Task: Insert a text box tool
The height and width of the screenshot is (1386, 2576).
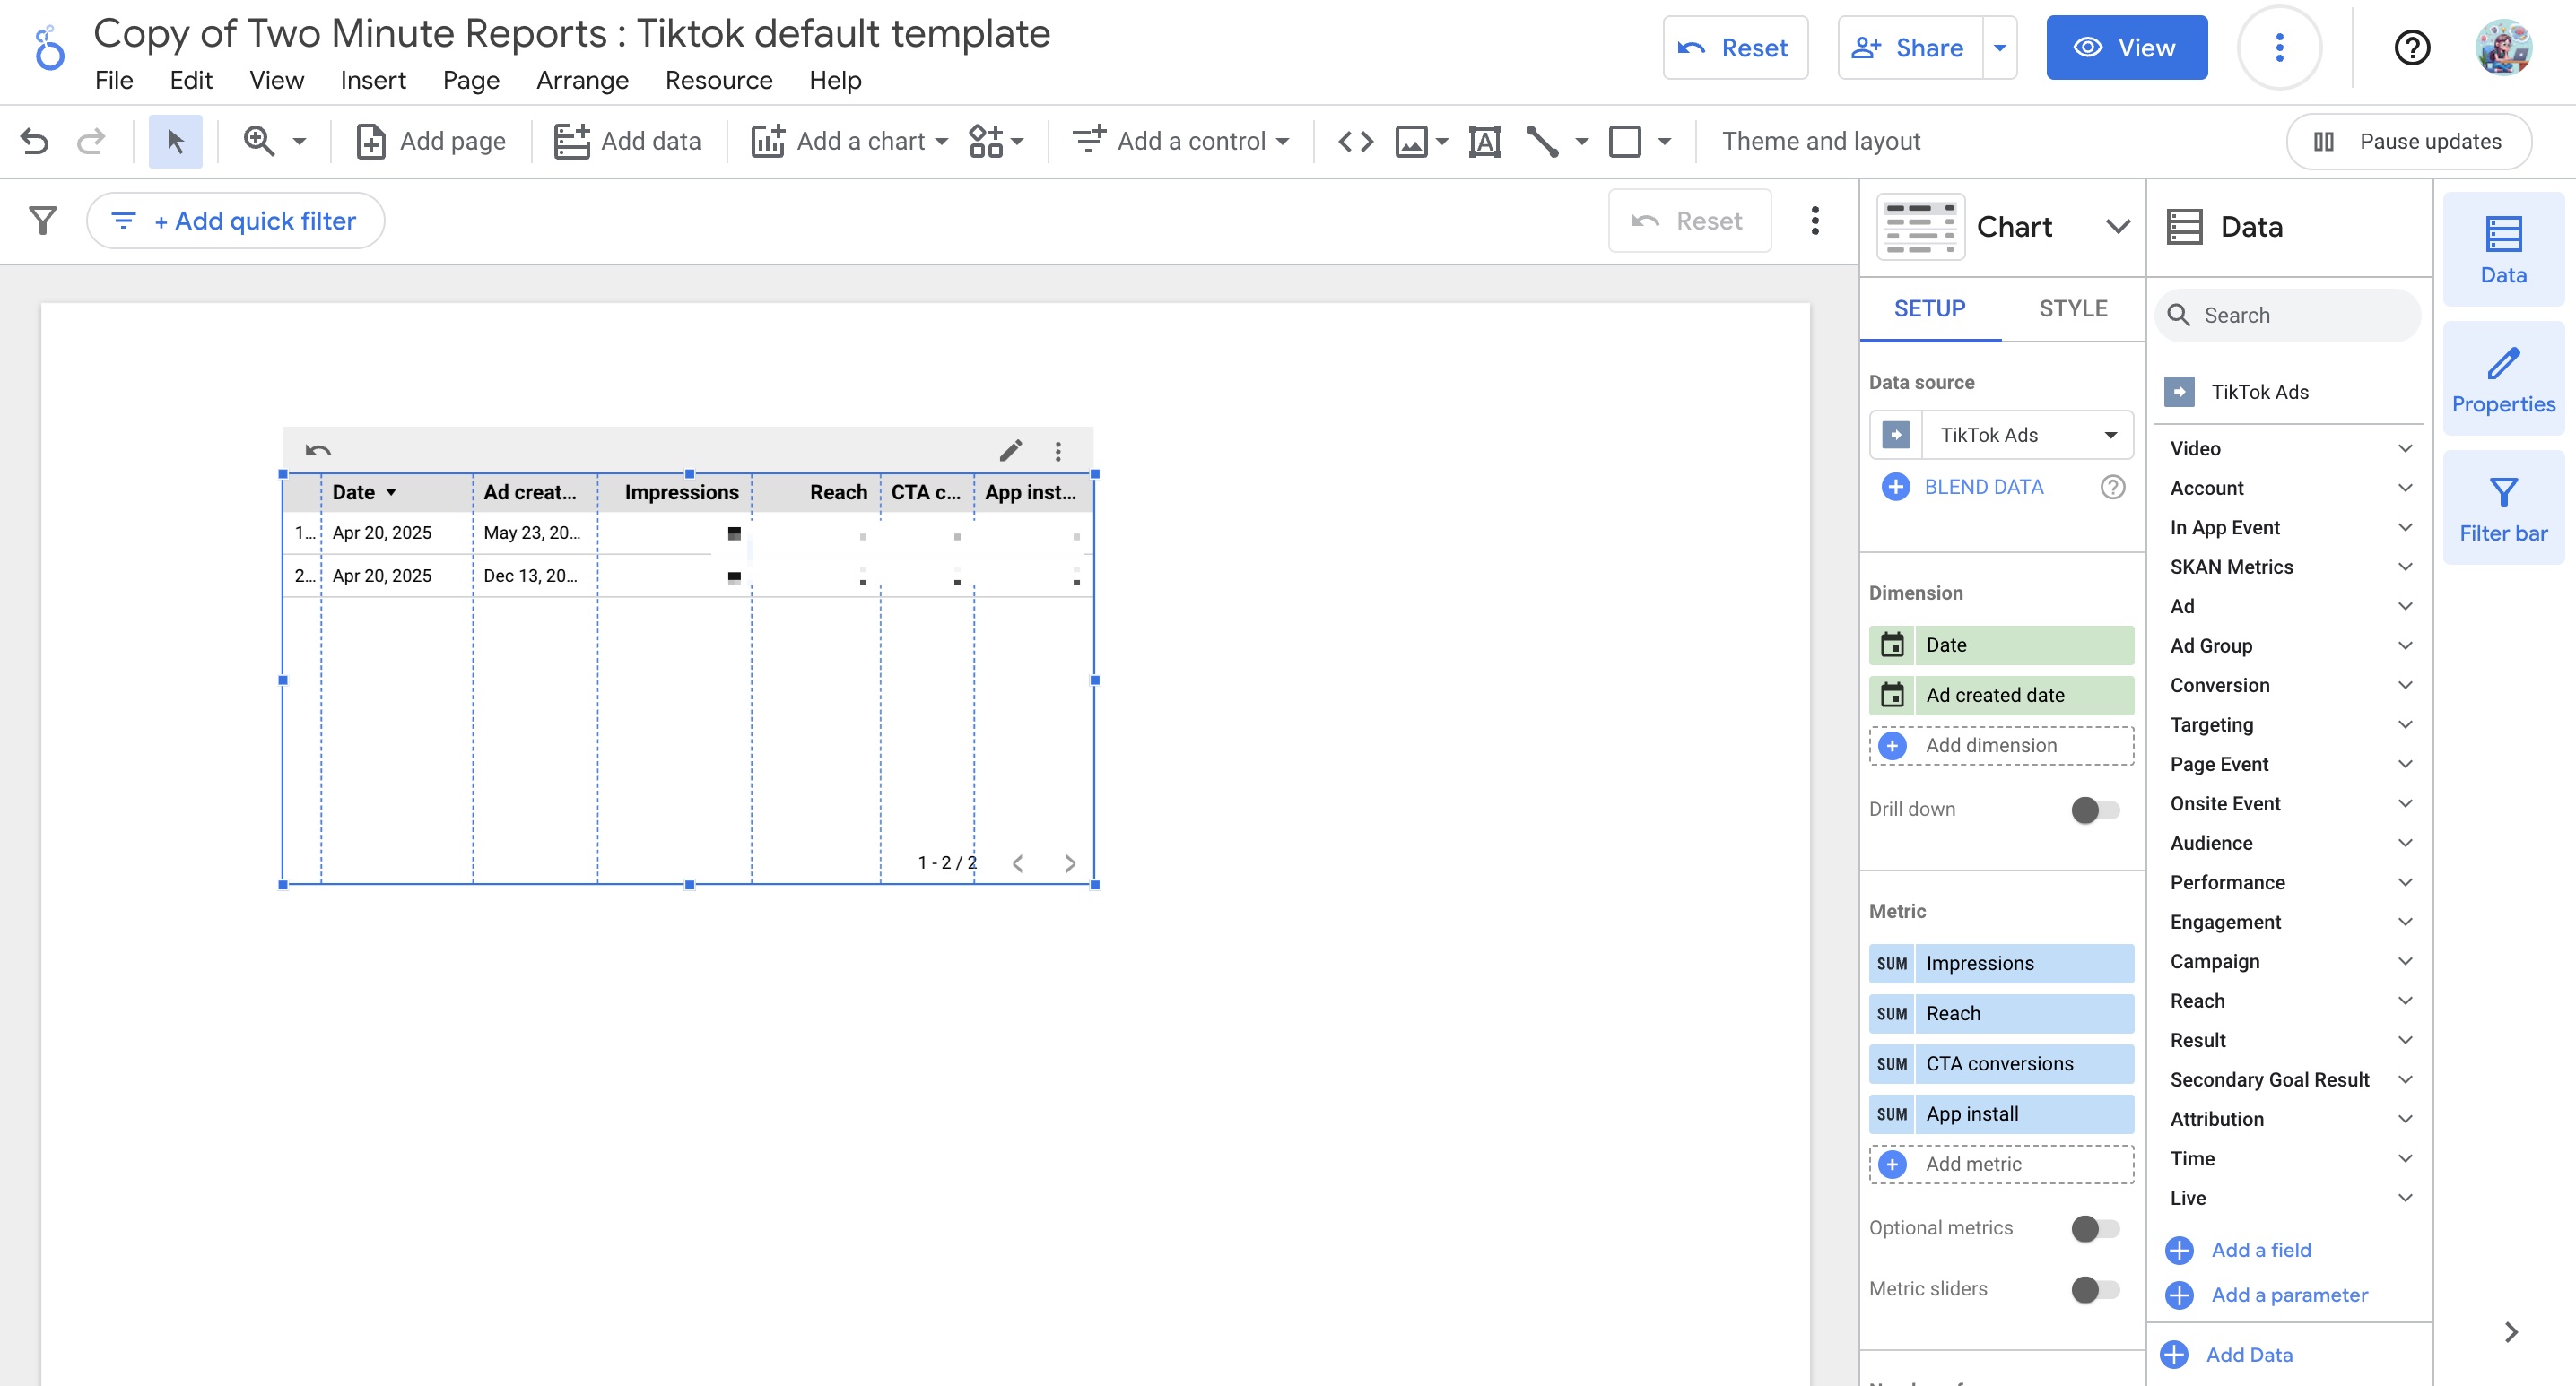Action: pos(1485,142)
